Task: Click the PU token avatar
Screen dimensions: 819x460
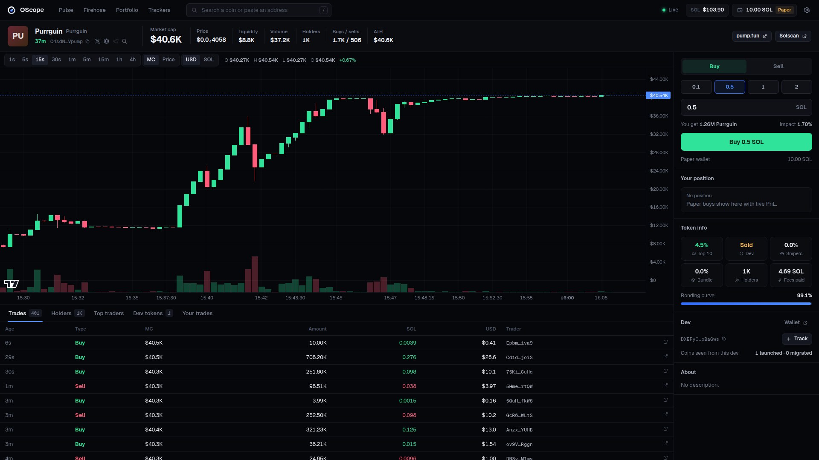Action: 18,36
